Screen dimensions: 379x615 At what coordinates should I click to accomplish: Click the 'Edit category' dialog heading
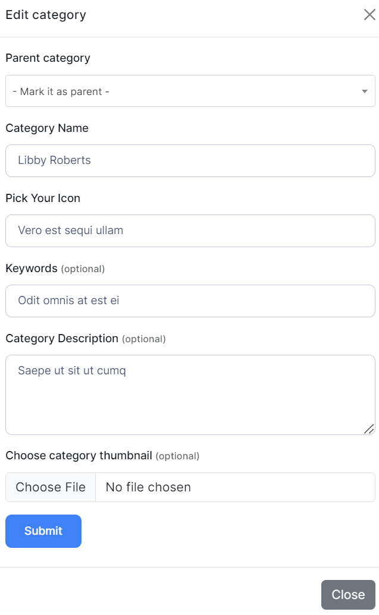pos(46,15)
